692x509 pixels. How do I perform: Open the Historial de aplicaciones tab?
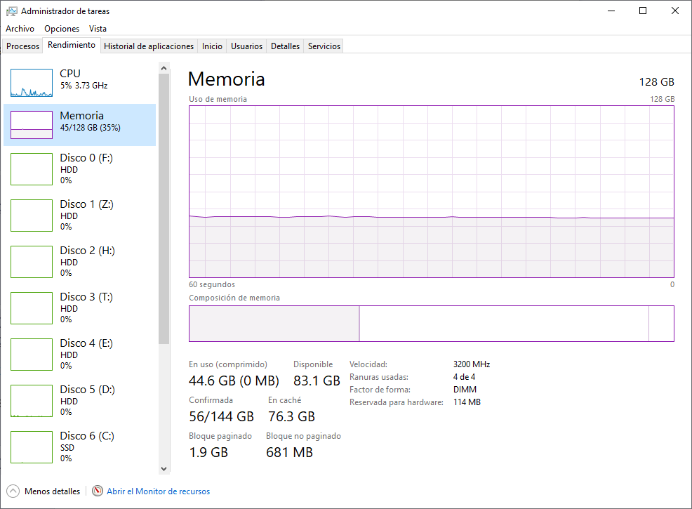coord(149,46)
